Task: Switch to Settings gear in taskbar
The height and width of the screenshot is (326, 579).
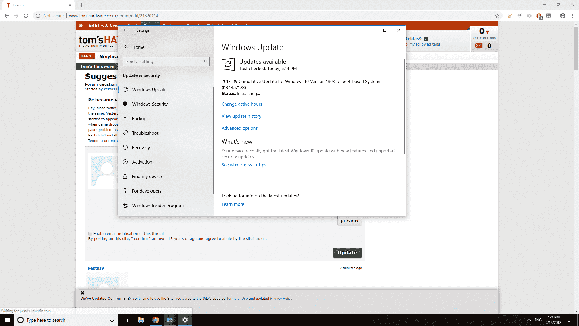Action: point(185,320)
